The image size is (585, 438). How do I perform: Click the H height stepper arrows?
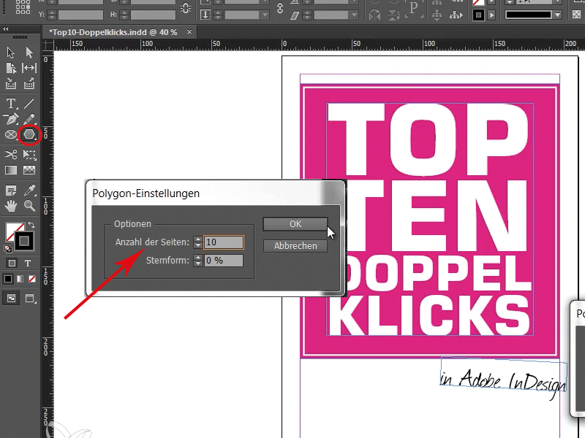124,15
